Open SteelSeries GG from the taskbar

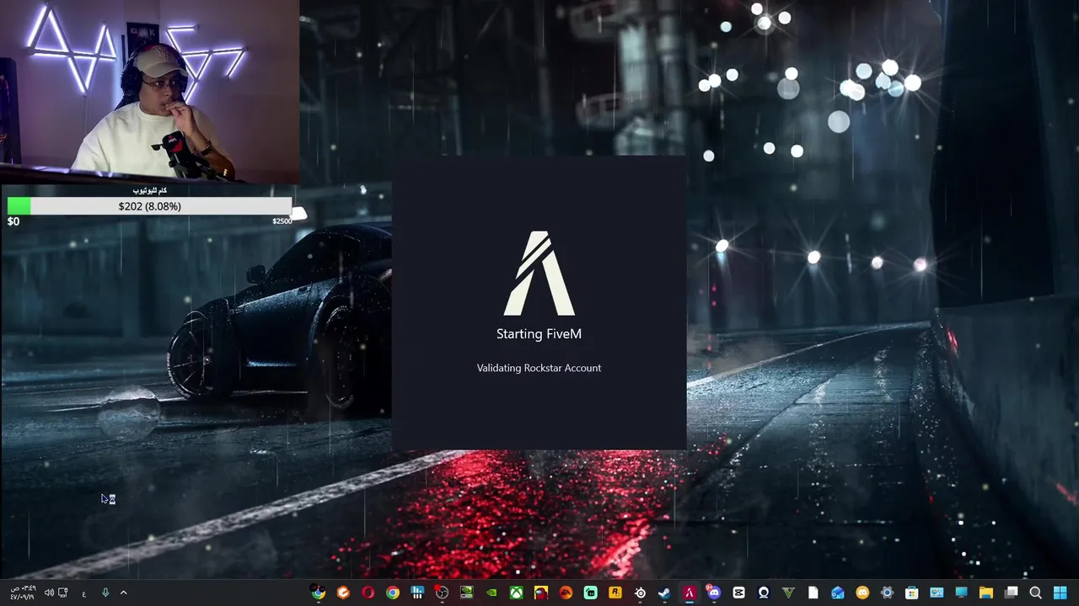pos(640,593)
